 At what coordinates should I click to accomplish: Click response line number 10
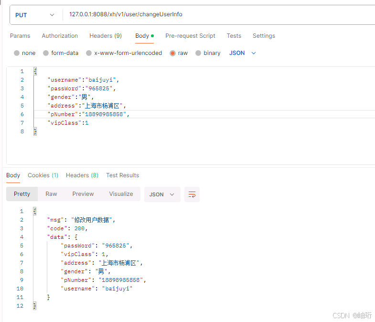20,289
